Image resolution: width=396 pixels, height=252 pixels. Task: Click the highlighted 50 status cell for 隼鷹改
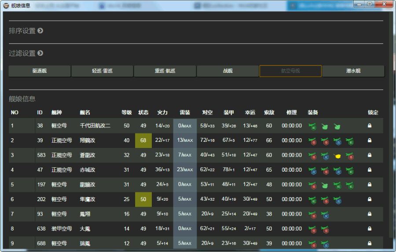tap(143, 199)
